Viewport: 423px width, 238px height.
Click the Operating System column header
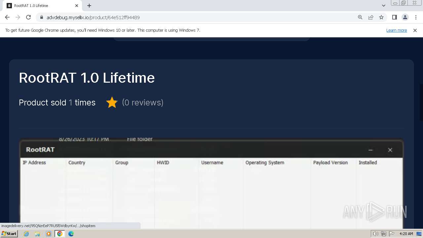[x=265, y=163]
